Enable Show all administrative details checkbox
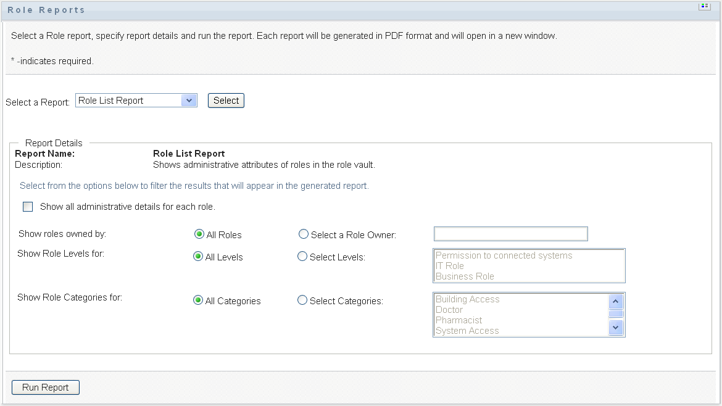722x406 pixels. tap(28, 207)
